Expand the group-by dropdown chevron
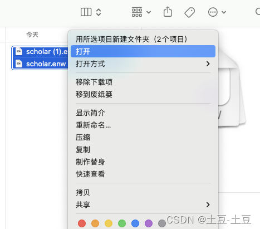The width and height of the screenshot is (260, 229). point(149,12)
